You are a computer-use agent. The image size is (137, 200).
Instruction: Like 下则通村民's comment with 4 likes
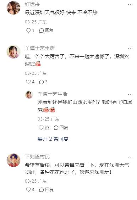coord(30,190)
